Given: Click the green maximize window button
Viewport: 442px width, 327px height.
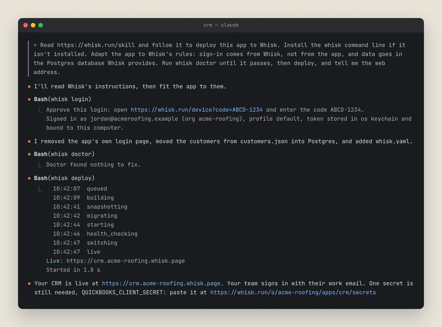Looking at the screenshot, I should [x=41, y=25].
